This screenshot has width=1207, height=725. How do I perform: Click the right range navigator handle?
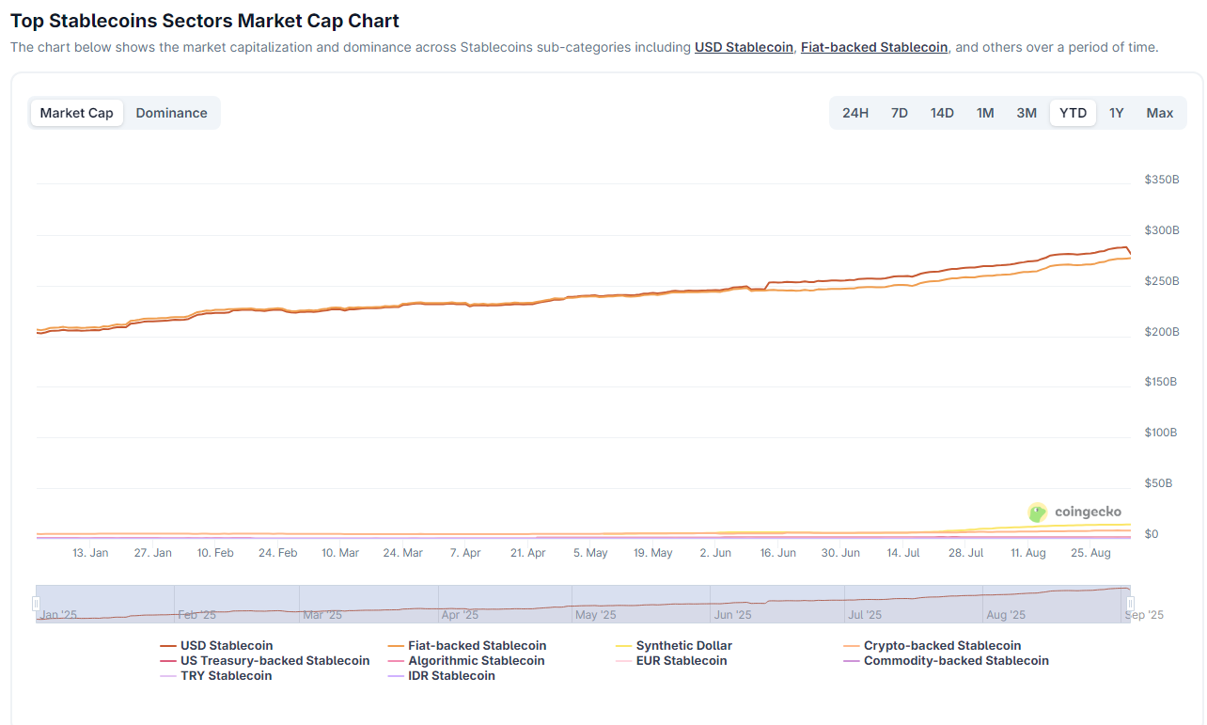pos(1130,604)
